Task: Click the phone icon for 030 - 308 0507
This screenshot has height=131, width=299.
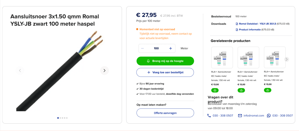Action: 209,116
